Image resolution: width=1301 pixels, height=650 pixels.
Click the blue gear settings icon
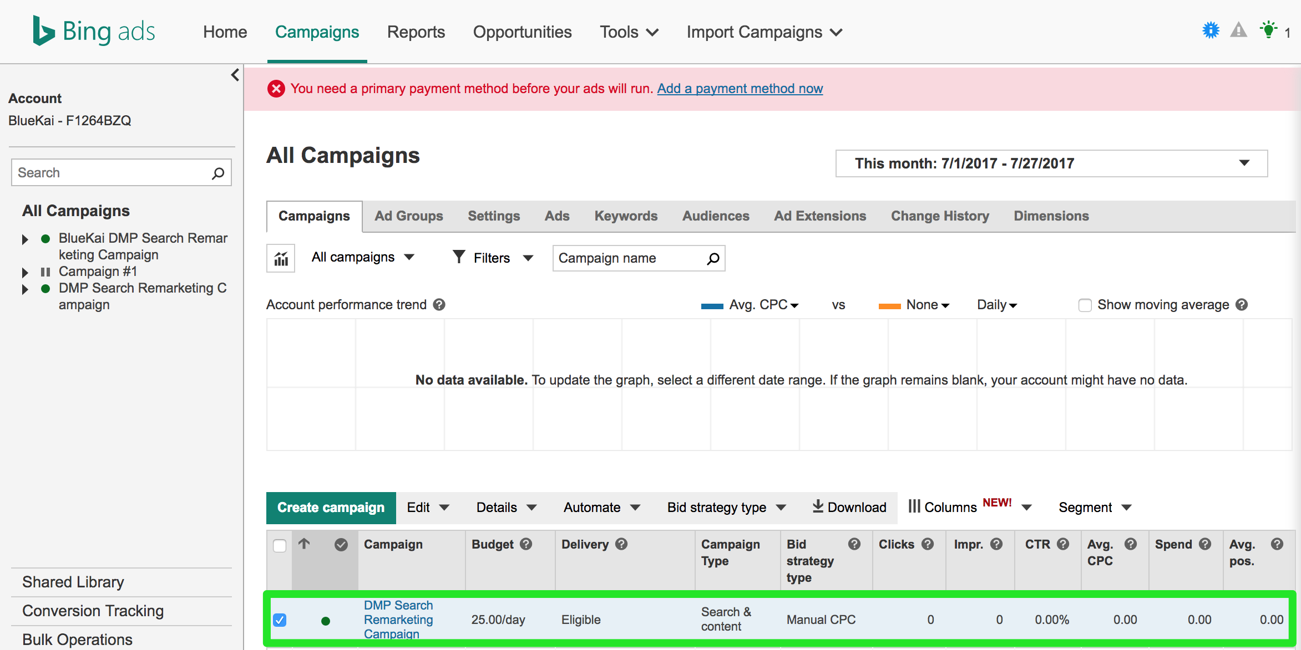click(x=1211, y=30)
